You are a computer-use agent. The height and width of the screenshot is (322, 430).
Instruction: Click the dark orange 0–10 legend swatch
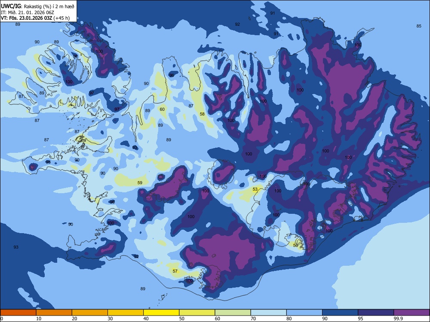18,313
